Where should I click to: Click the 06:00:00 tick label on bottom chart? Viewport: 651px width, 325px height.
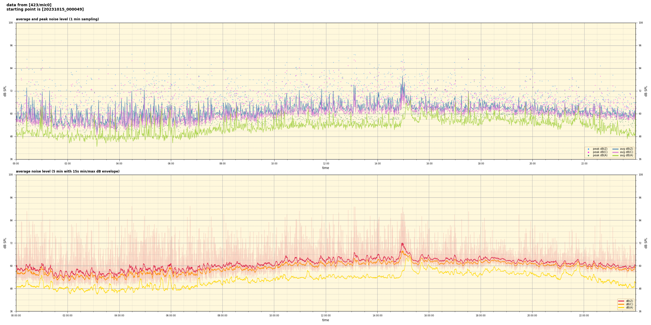171,316
